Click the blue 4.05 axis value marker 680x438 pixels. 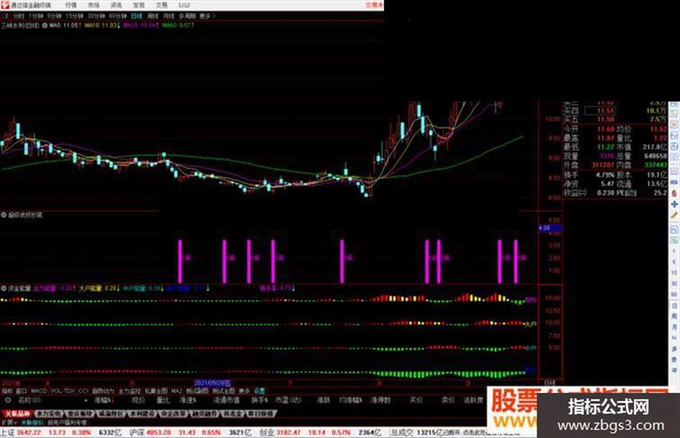(x=550, y=228)
